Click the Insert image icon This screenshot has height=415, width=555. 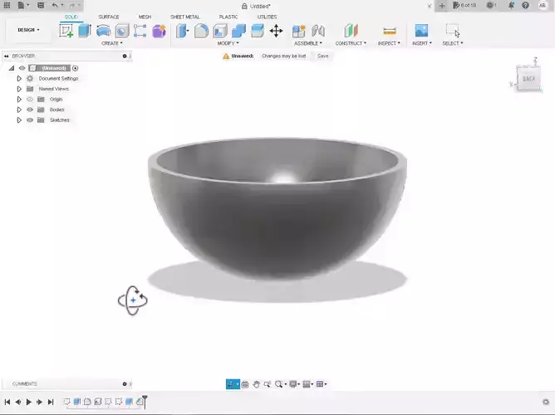pyautogui.click(x=421, y=31)
